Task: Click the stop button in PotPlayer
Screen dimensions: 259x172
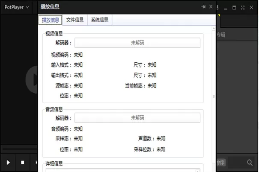Action: pos(22,163)
